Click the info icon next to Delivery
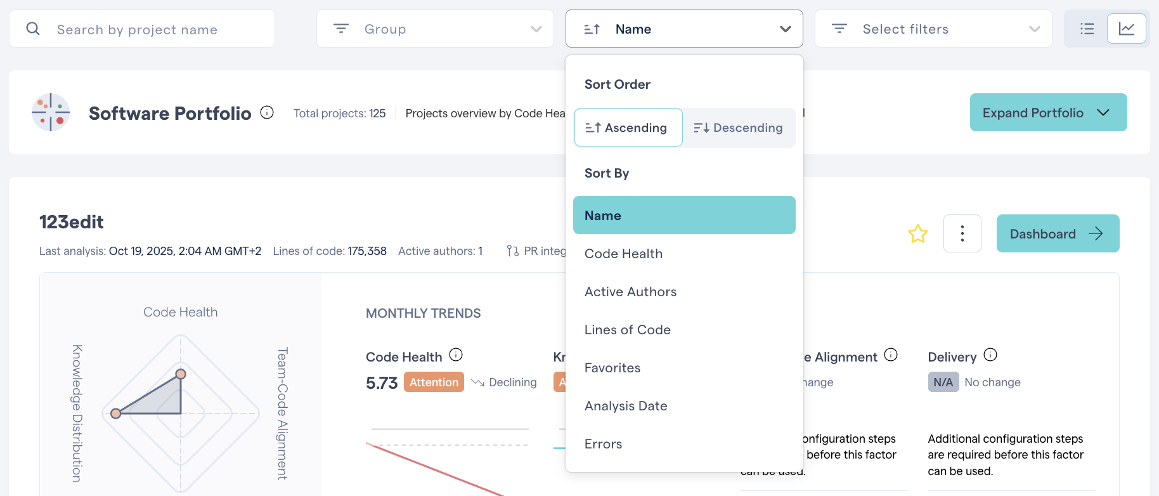The width and height of the screenshot is (1159, 496). [990, 355]
